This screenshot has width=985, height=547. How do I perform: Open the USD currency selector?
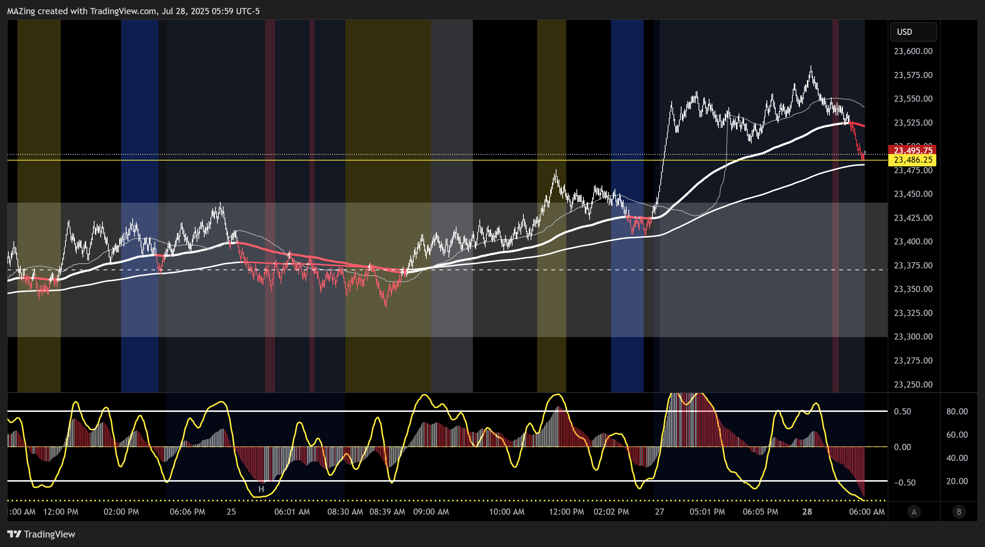click(913, 32)
